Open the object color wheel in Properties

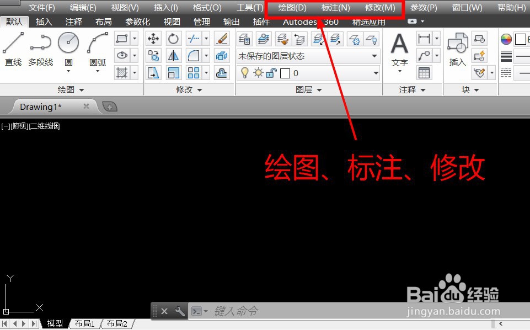(x=506, y=39)
